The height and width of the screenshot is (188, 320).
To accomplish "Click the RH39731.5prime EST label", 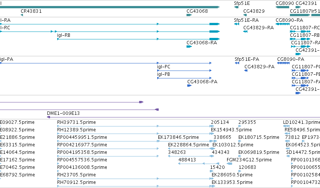I will tap(76, 122).
